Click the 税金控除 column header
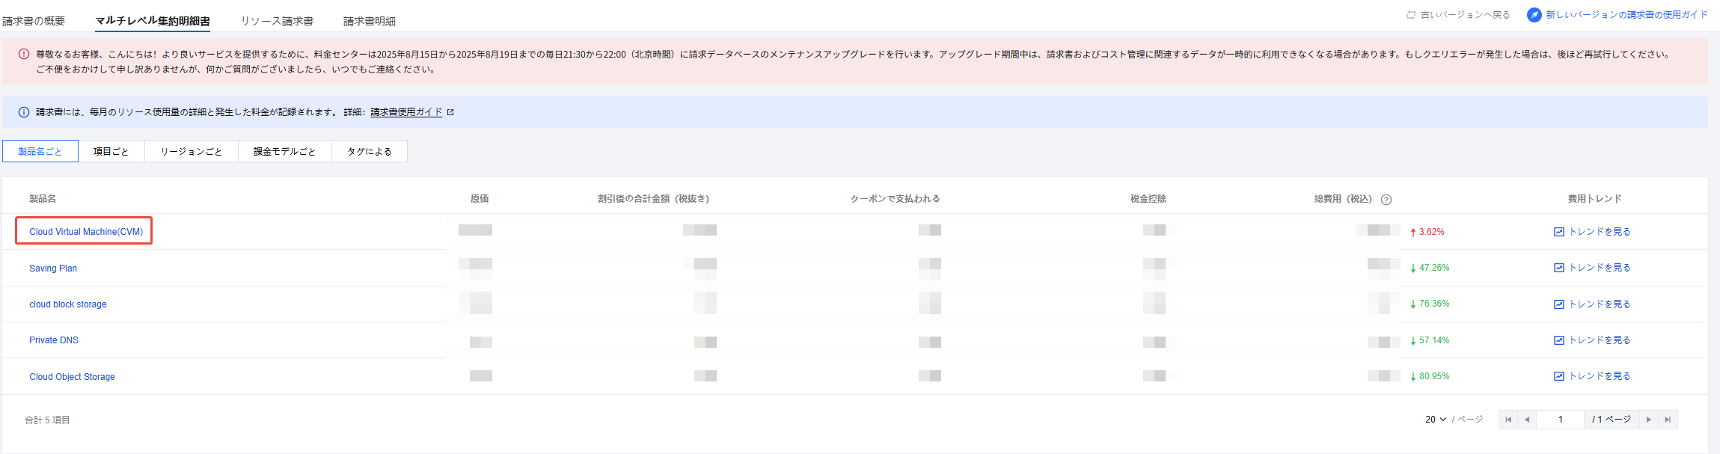This screenshot has width=1720, height=454. point(1148,199)
